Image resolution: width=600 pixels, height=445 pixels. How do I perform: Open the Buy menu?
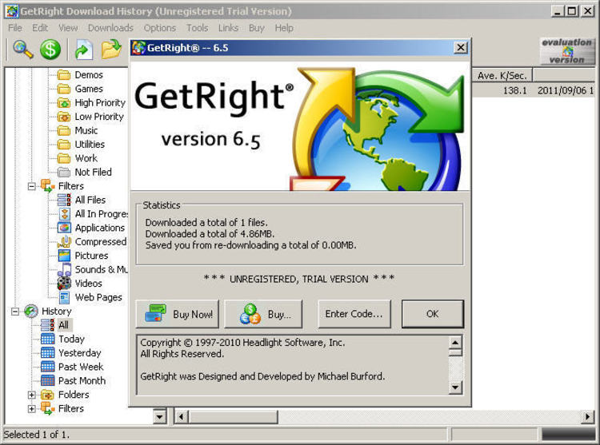tap(256, 28)
